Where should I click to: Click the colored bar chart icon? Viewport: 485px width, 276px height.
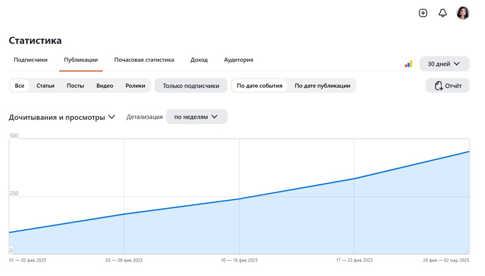click(408, 63)
